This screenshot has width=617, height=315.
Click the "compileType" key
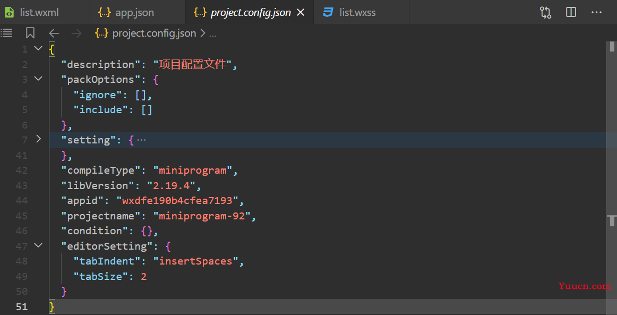coord(101,171)
